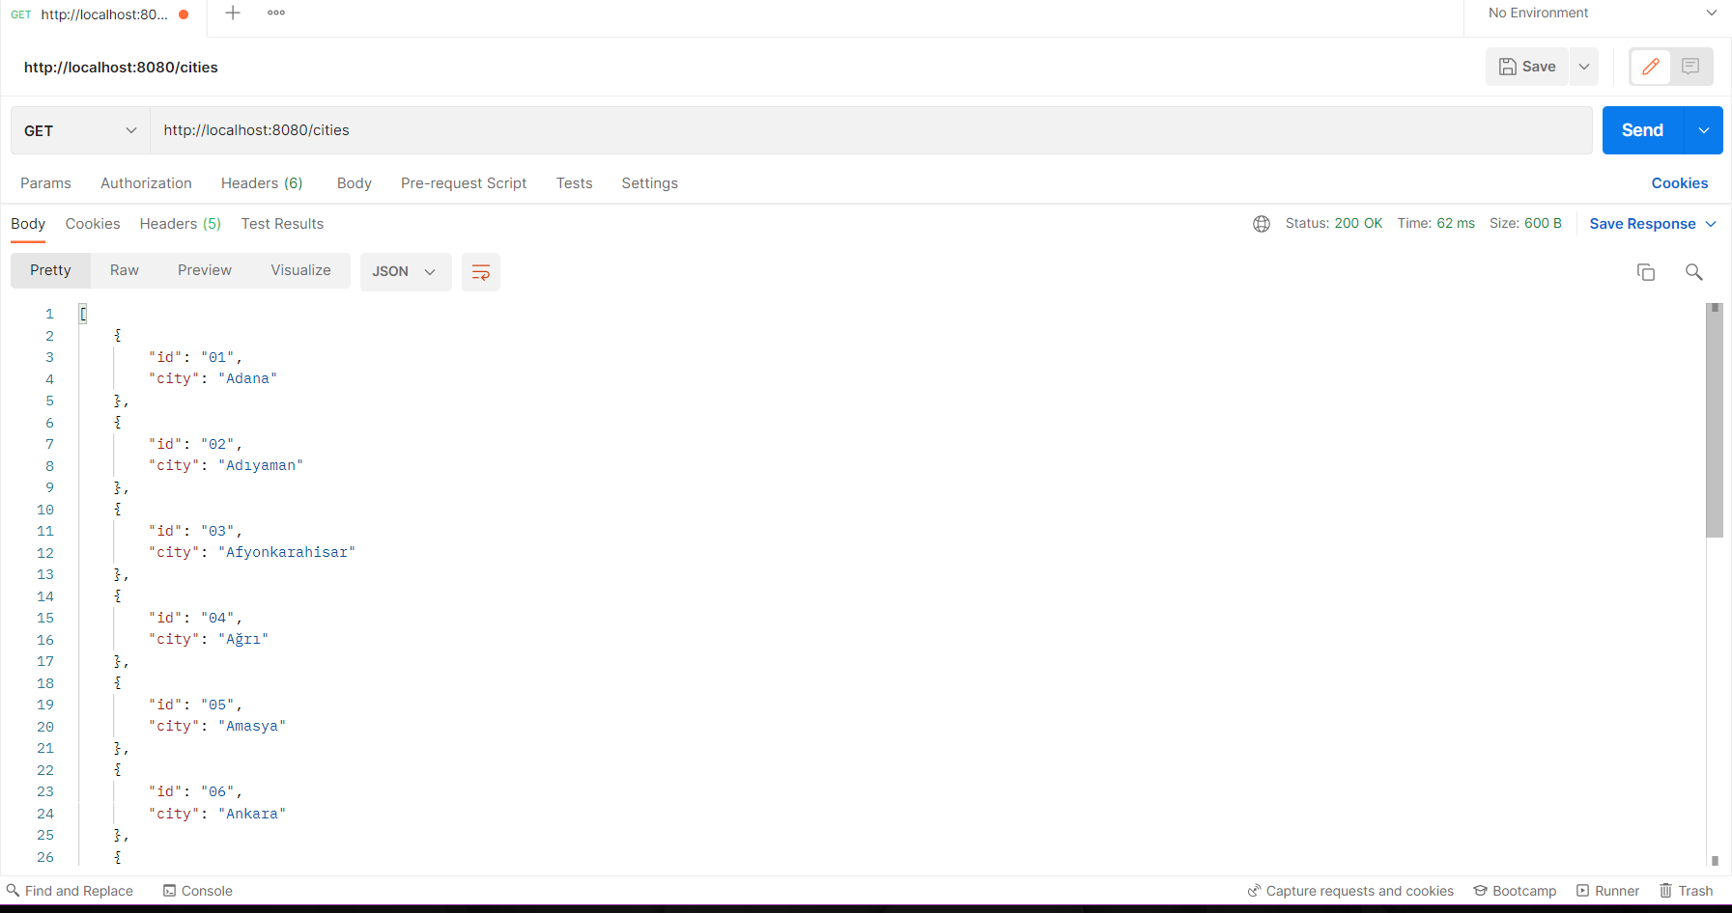Viewport: 1732px width, 913px height.
Task: Click the Send button
Action: coord(1642,130)
